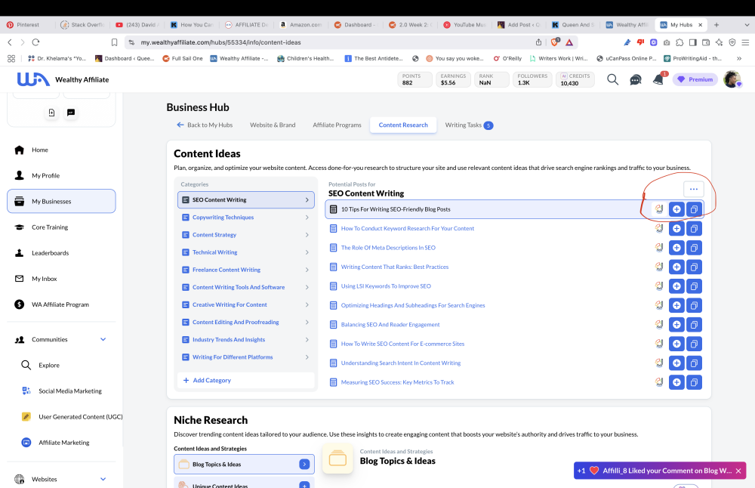Expand the Copywriting Techniques category chevron

[x=307, y=218]
